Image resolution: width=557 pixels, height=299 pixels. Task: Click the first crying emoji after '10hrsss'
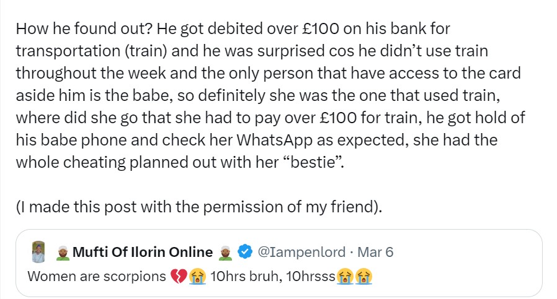click(344, 275)
